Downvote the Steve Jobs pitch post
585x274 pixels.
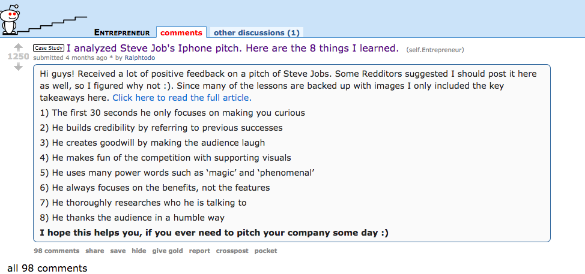coord(18,67)
